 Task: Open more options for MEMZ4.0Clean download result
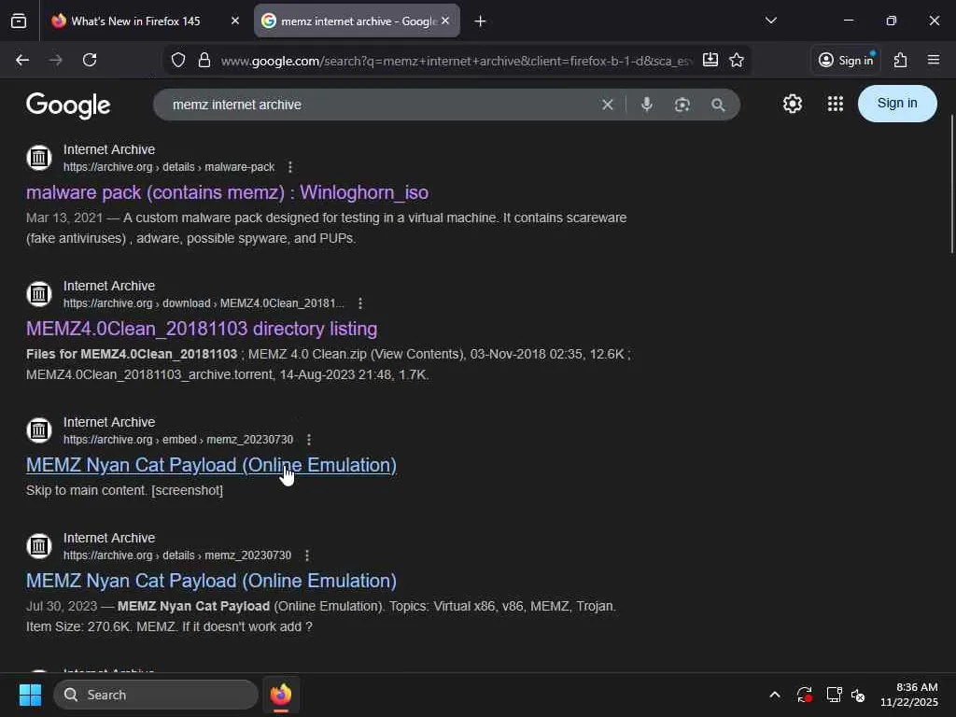360,303
